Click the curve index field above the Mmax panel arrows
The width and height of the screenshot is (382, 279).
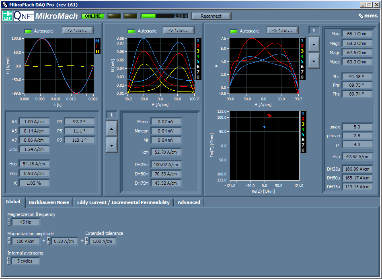click(x=111, y=115)
